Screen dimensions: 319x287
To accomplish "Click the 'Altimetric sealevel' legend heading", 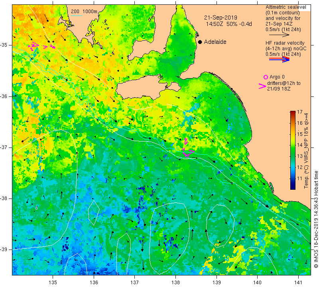I will [286, 7].
